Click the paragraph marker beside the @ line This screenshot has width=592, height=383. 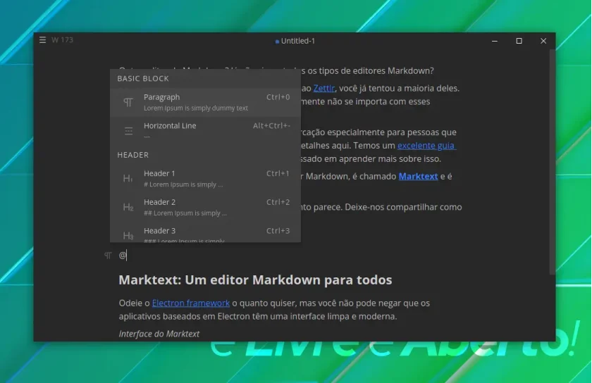click(x=108, y=256)
